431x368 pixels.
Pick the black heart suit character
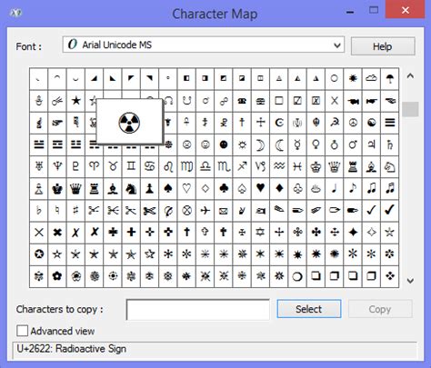point(260,189)
